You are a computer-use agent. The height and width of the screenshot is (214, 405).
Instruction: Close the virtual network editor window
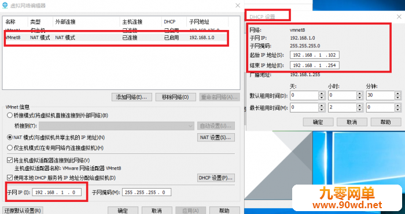point(238,5)
